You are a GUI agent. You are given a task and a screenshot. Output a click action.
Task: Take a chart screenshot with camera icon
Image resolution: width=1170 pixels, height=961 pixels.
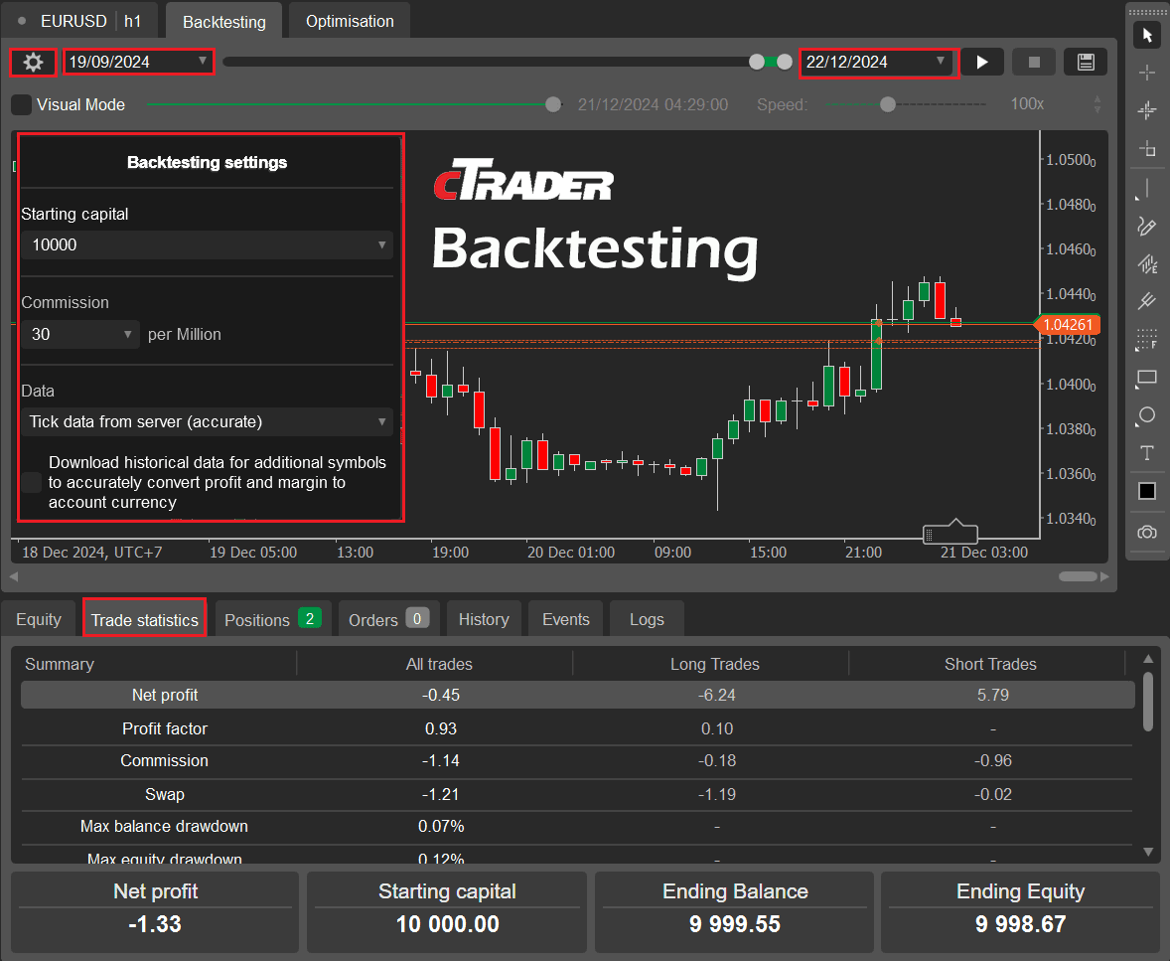[1147, 533]
